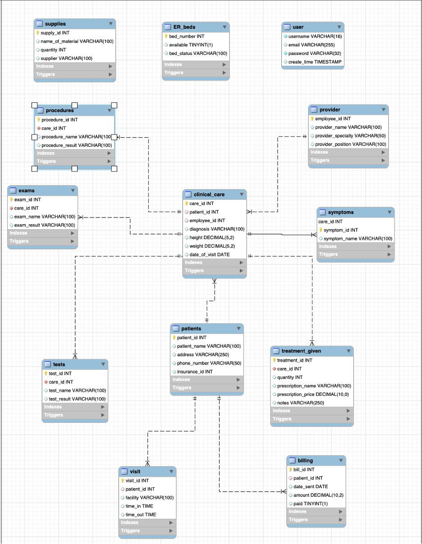
Task: Open the dropdown arrow on the patients table header
Action: point(239,329)
